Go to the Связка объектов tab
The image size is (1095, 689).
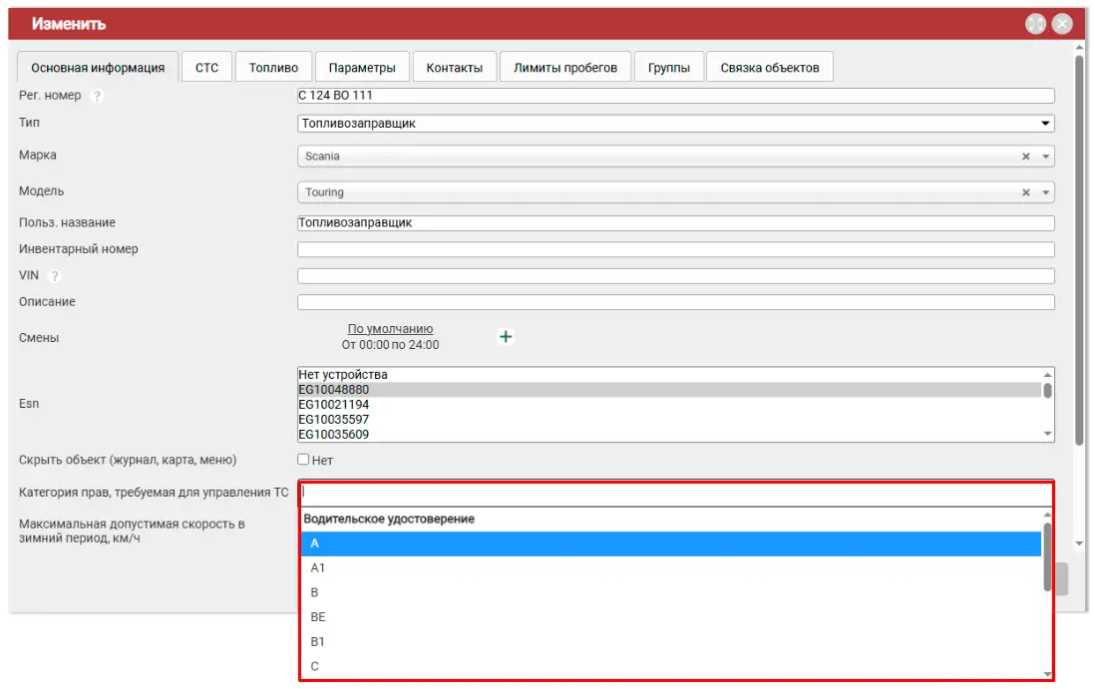click(769, 68)
